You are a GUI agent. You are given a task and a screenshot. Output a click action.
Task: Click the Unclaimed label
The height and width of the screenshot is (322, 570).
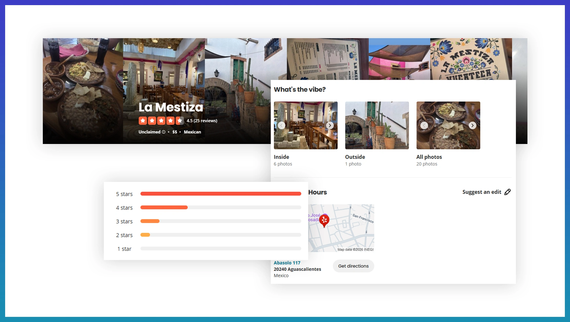(149, 132)
